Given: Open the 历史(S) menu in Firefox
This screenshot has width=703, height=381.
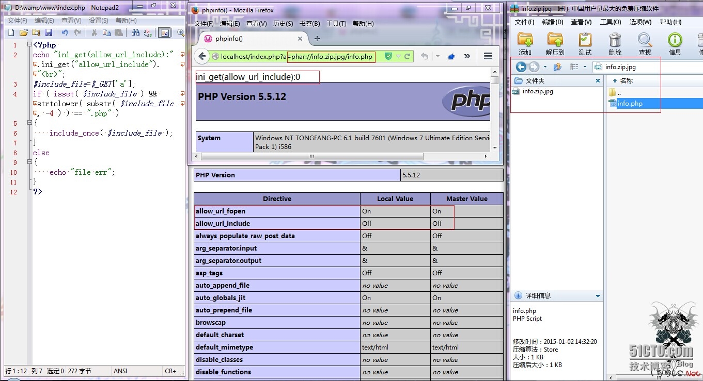Looking at the screenshot, I should point(283,24).
